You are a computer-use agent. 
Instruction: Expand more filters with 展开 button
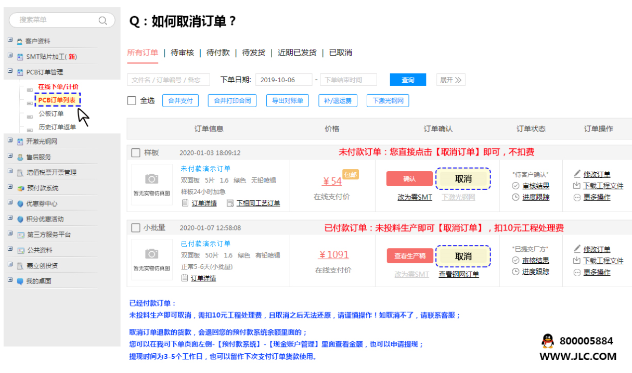click(x=450, y=80)
